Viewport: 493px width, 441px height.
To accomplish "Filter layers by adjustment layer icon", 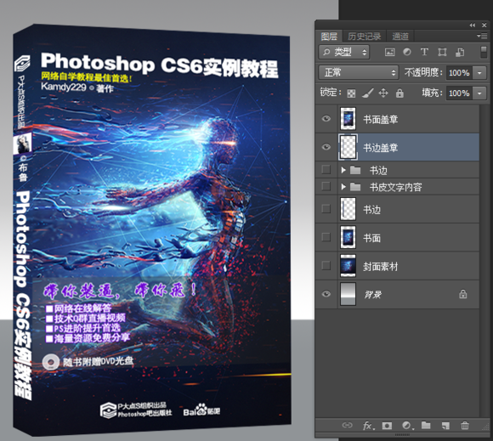I will click(x=407, y=52).
